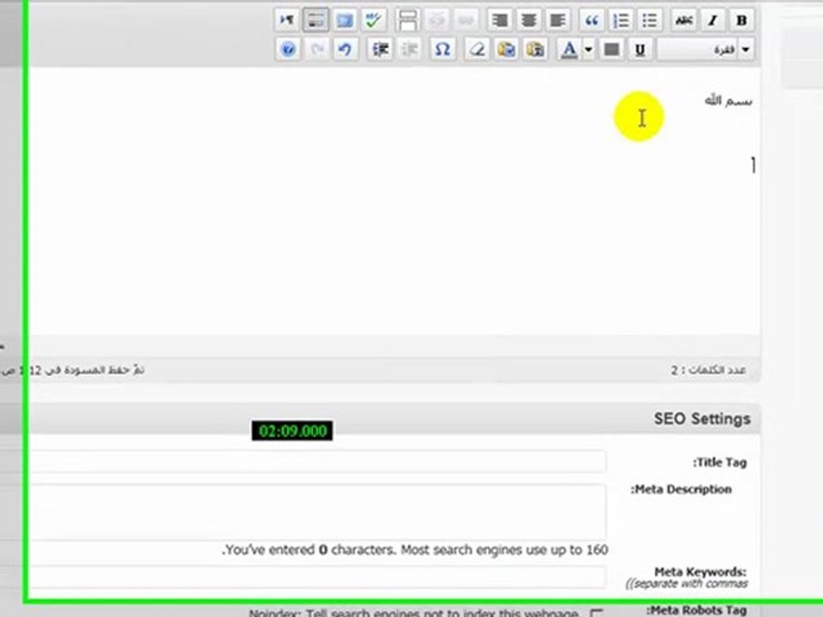
Task: Toggle italic formatting
Action: click(x=712, y=21)
